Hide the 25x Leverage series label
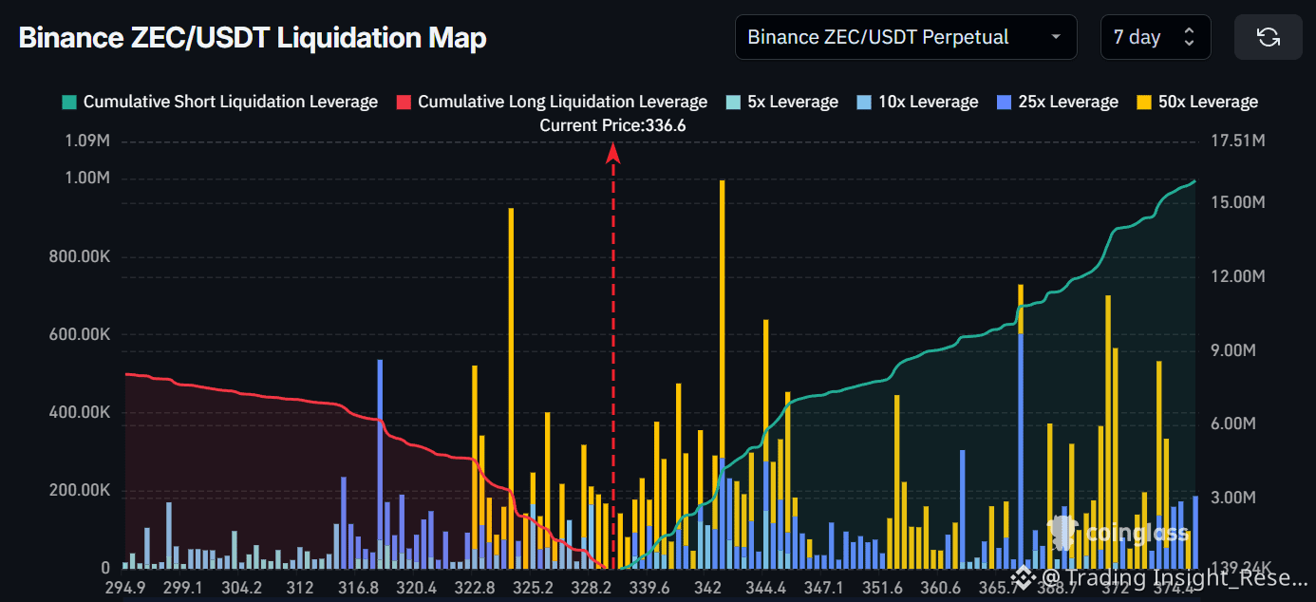 (x=1067, y=102)
